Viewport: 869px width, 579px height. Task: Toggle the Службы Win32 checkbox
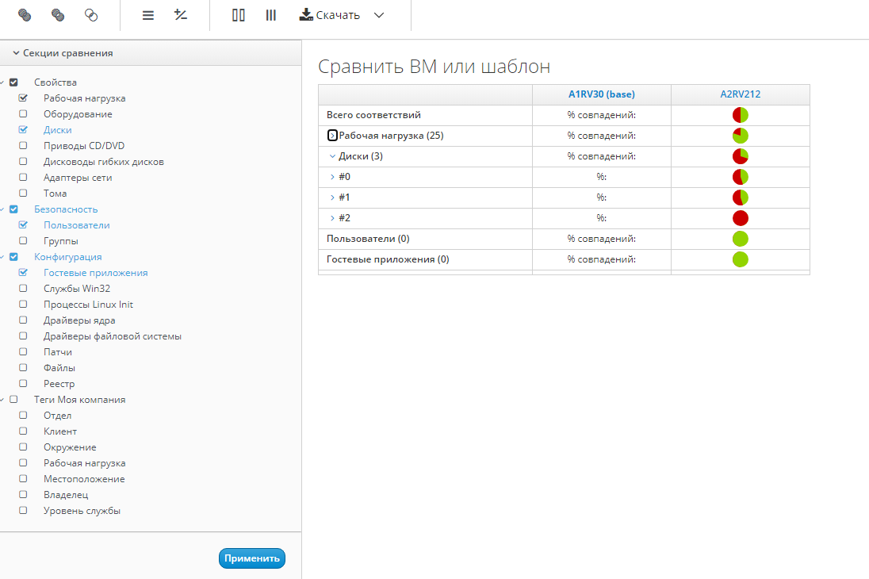[23, 289]
